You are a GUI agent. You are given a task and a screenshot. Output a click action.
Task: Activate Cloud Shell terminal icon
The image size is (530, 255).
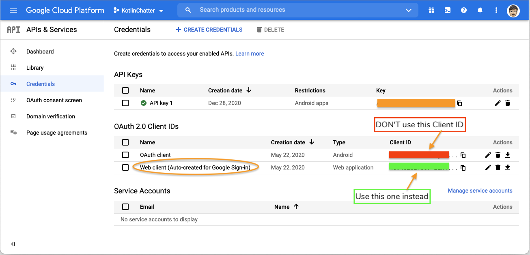(448, 10)
